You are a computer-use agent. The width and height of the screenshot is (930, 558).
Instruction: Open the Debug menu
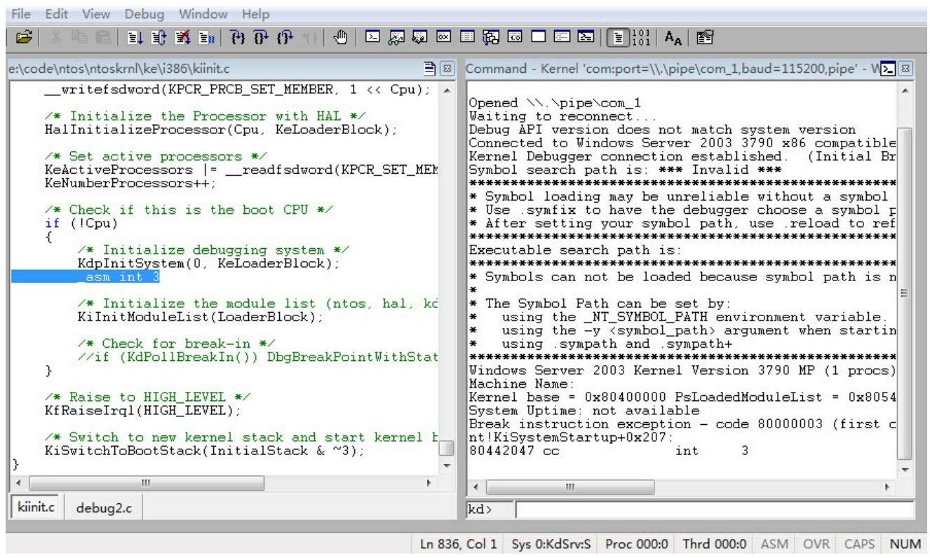(x=142, y=13)
